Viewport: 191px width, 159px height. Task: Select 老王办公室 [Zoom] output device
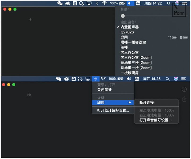[x=152, y=57]
